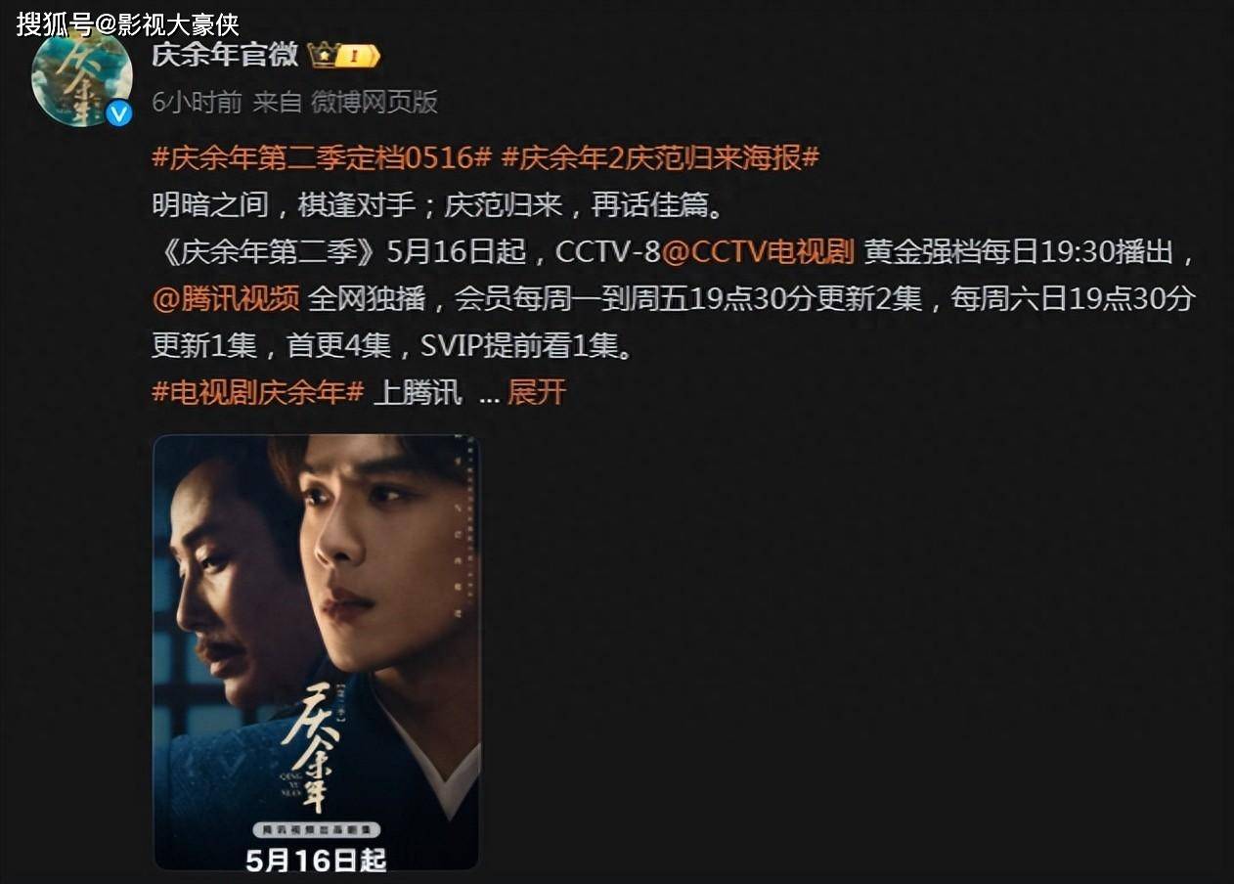Open hashtag #庆余年第二季定档0516#

(x=322, y=156)
